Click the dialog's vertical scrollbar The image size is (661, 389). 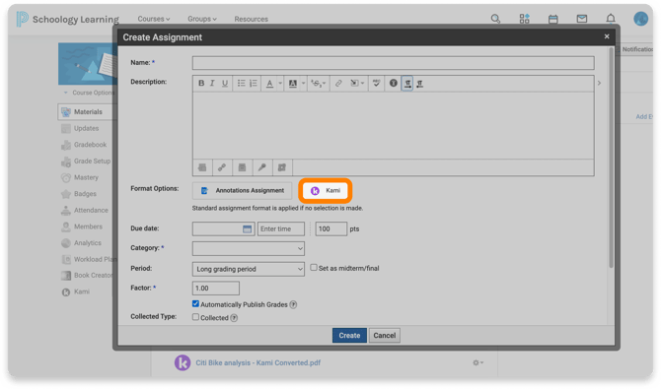[x=611, y=158]
